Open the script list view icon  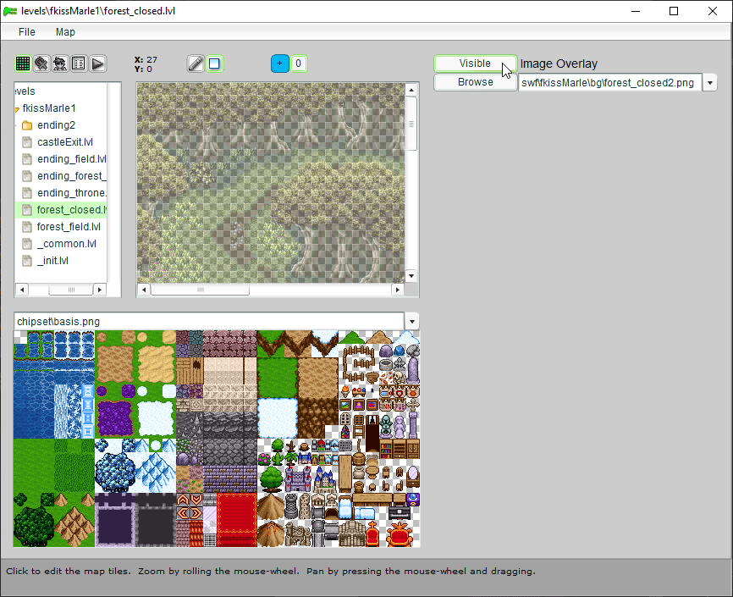[x=79, y=63]
